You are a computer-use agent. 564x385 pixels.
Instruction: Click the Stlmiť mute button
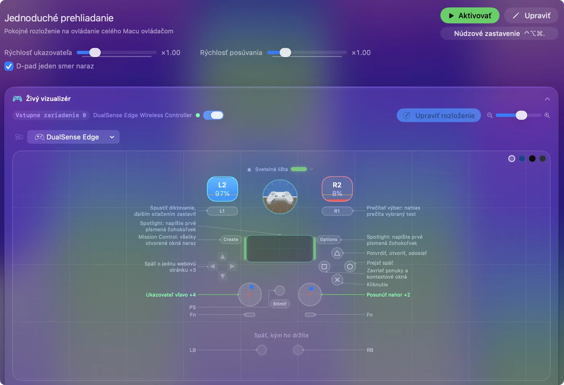pyautogui.click(x=280, y=304)
